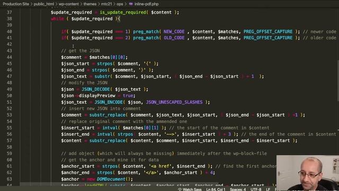339x191 pixels.
Task: Click the PHP file icon beside inline-pdf.php
Action: point(131,4)
